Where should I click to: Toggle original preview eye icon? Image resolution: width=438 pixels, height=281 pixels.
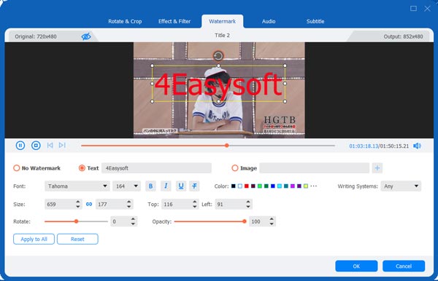coord(86,36)
